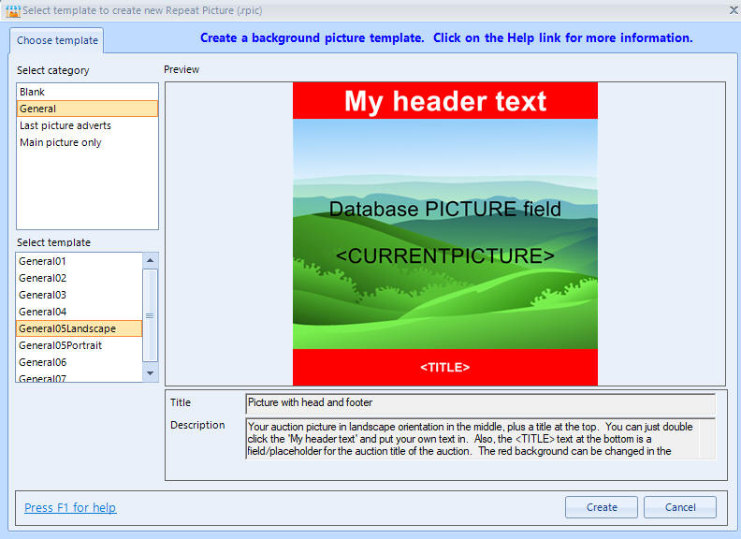This screenshot has width=741, height=539.
Task: Select the Blank category
Action: 87,92
